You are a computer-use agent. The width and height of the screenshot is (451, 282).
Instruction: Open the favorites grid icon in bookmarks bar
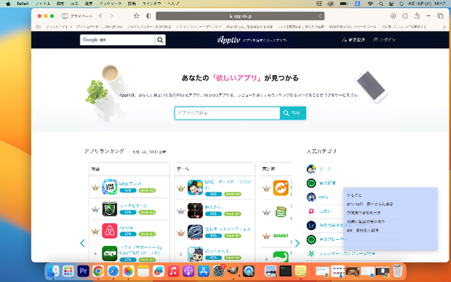pos(38,27)
